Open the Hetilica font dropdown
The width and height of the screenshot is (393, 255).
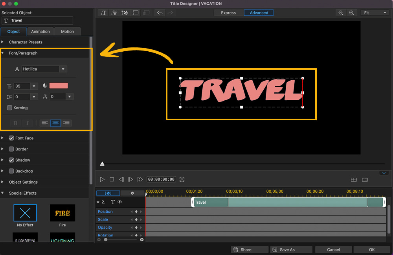click(x=62, y=69)
